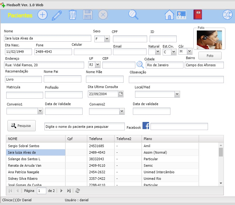
Task: Expand the Convenio1 combo box
Action: pos(40,111)
